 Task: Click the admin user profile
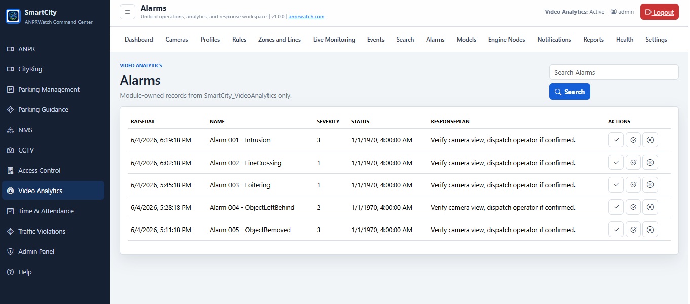click(x=622, y=12)
